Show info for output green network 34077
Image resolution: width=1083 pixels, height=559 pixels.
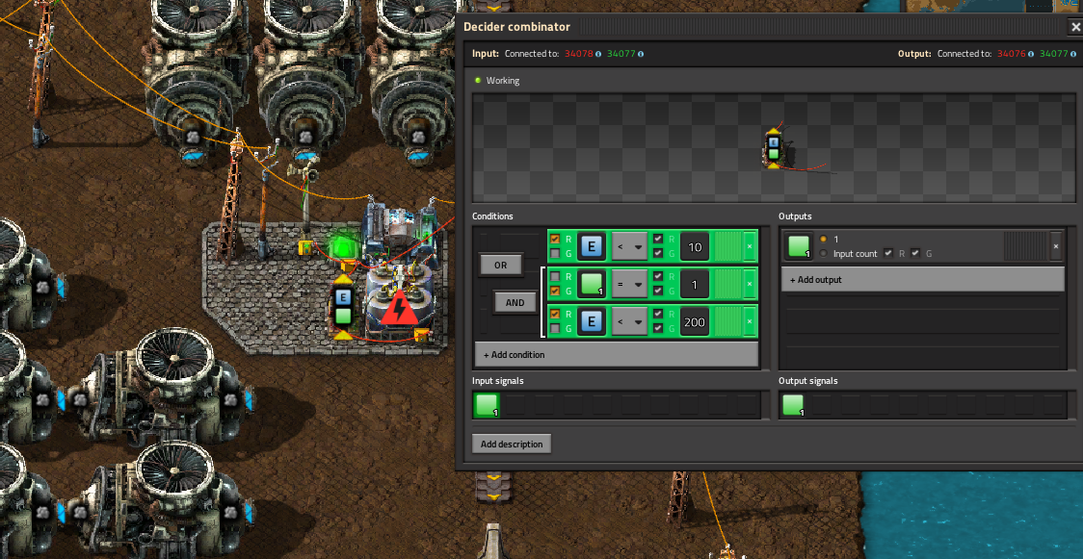[1072, 54]
